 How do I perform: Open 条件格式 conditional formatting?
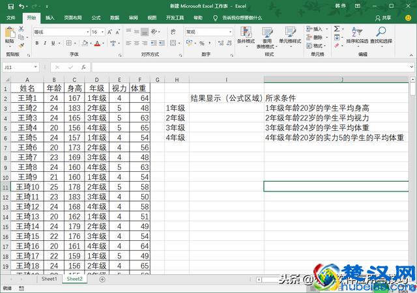pos(246,36)
